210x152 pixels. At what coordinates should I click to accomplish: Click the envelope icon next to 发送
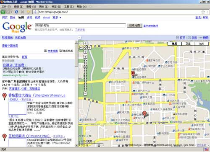click(x=189, y=38)
